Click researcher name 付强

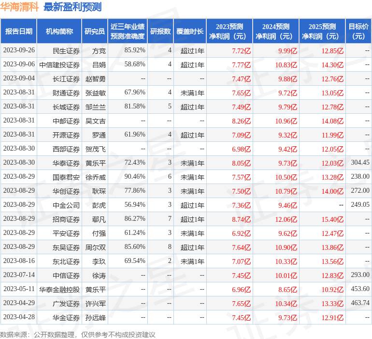tap(99, 233)
